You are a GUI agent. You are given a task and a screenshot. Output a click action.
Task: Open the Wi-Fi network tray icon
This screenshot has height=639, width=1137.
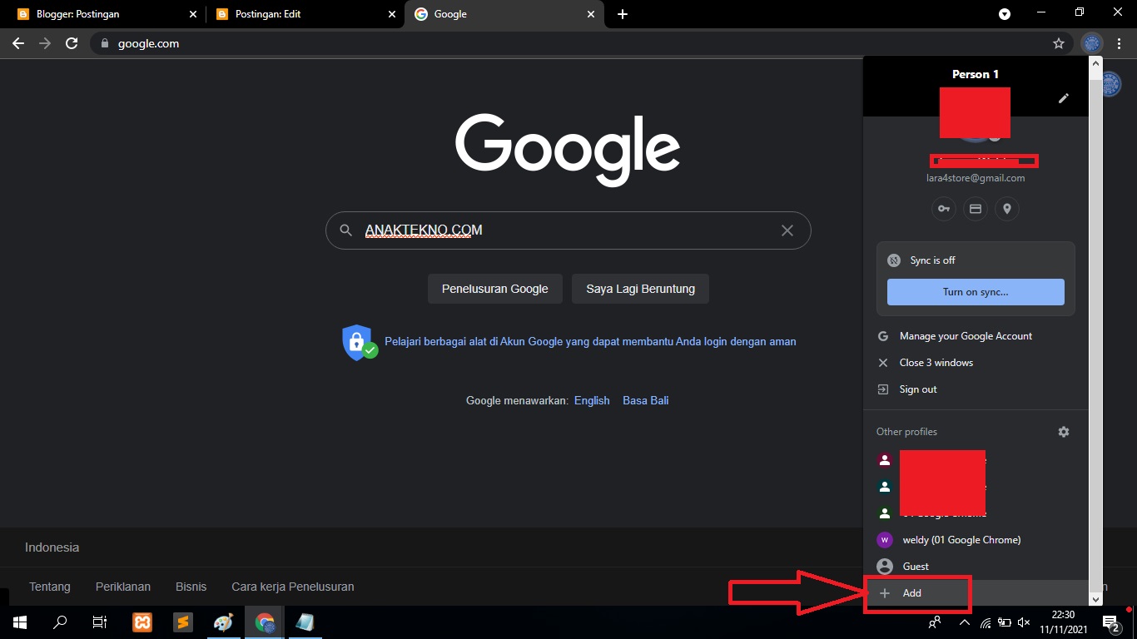pos(986,622)
